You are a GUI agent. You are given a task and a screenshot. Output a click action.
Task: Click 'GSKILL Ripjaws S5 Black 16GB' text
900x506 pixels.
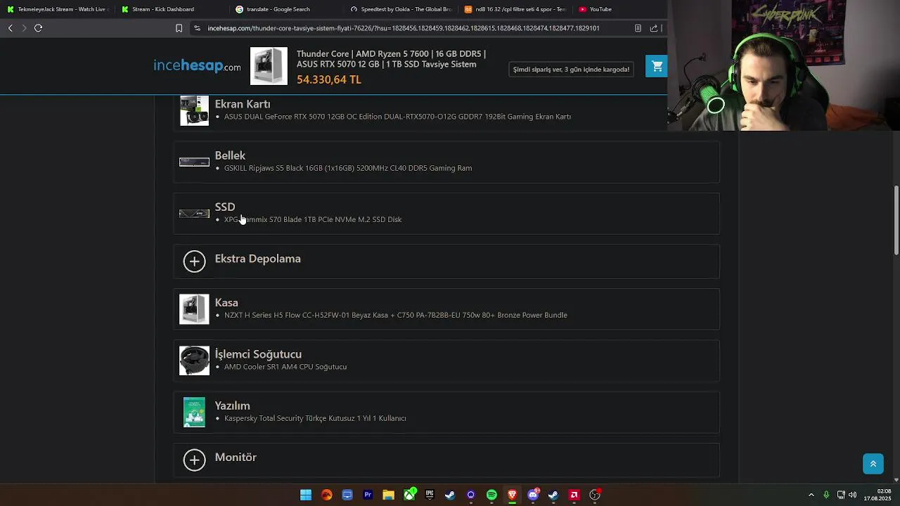pyautogui.click(x=348, y=168)
